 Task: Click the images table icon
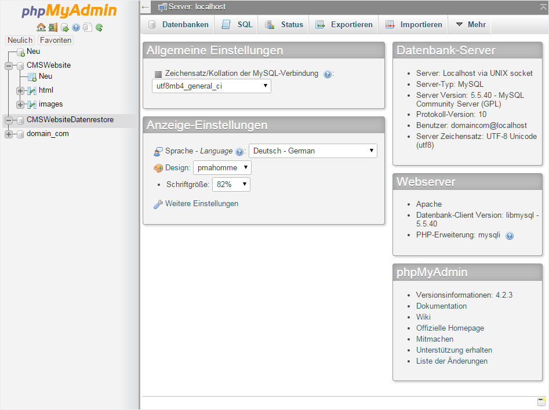click(x=32, y=105)
